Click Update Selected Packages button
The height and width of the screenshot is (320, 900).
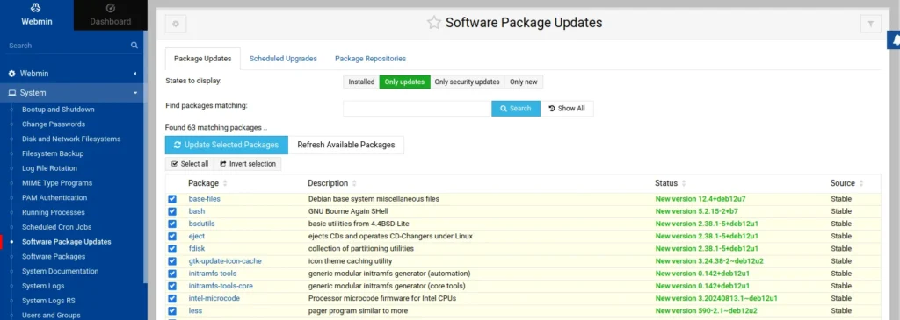226,145
